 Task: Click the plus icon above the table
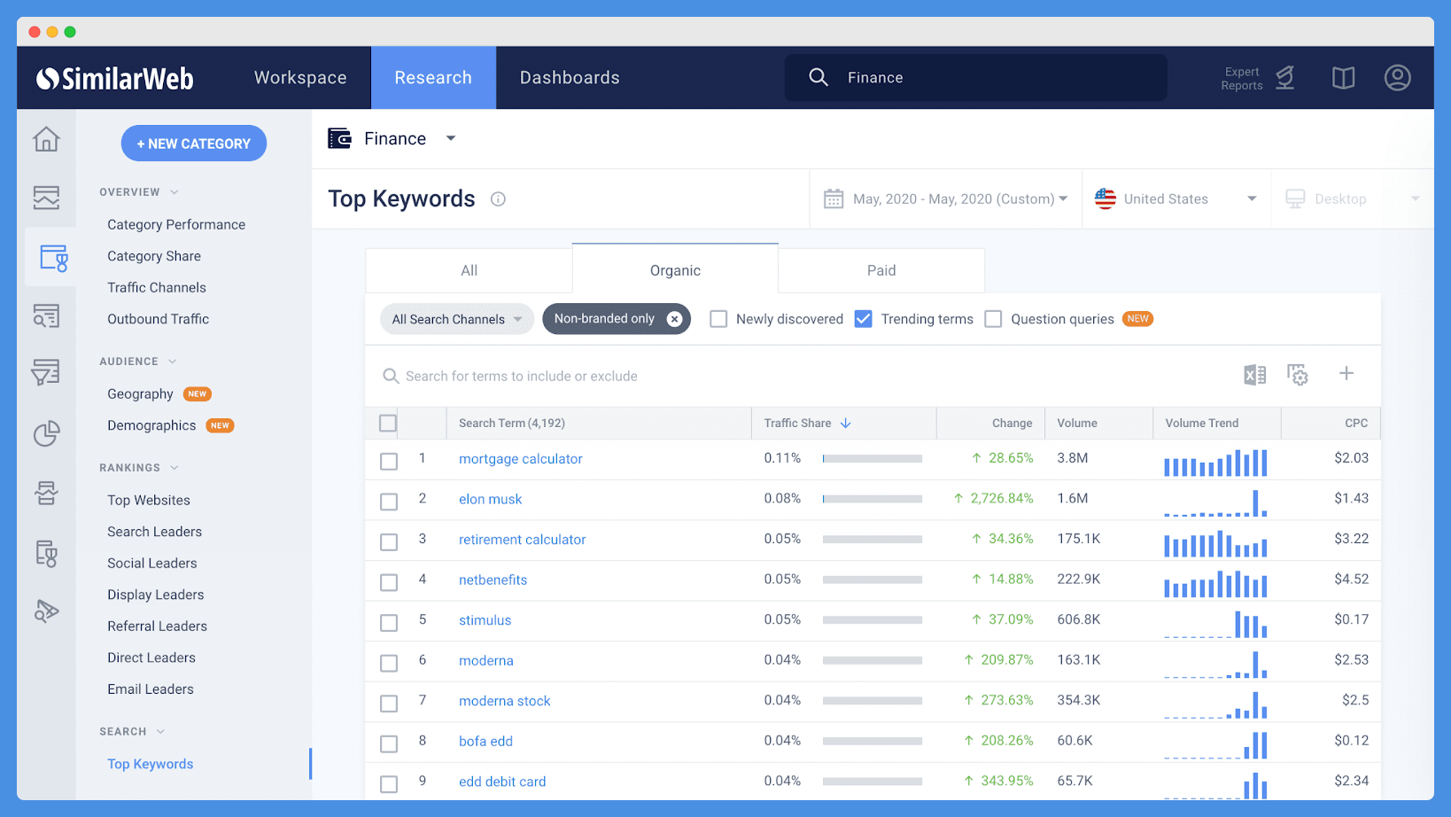[1346, 373]
